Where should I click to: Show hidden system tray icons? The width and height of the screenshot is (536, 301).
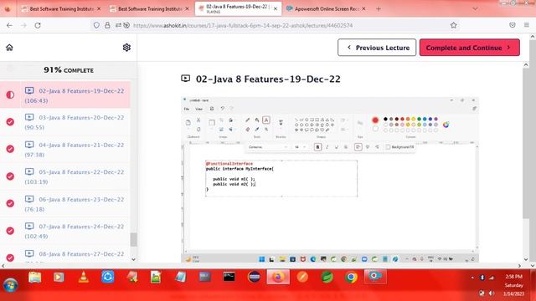pyautogui.click(x=472, y=278)
